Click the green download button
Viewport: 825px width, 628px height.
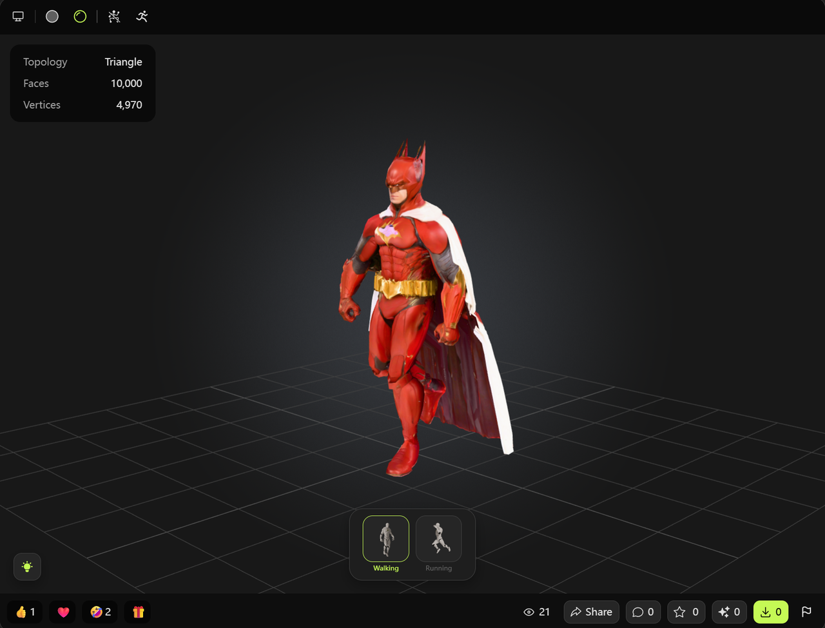click(771, 612)
